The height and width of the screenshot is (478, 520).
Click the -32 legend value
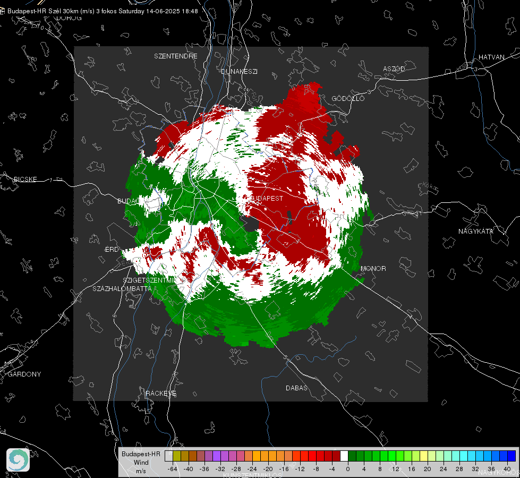coord(220,469)
